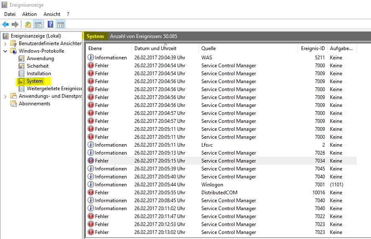Image resolution: width=371 pixels, height=239 pixels.
Task: Sort by the Ebene column header
Action: pyautogui.click(x=108, y=48)
